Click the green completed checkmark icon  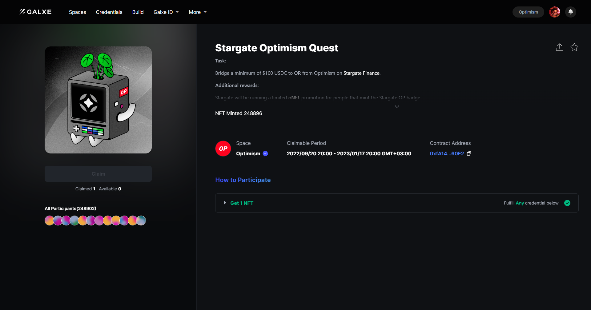567,203
